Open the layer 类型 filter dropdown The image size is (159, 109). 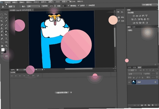pyautogui.click(x=132, y=70)
